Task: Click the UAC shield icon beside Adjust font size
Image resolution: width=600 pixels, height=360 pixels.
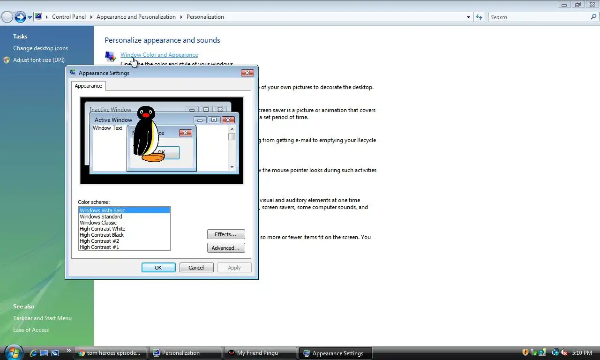Action: (x=7, y=60)
